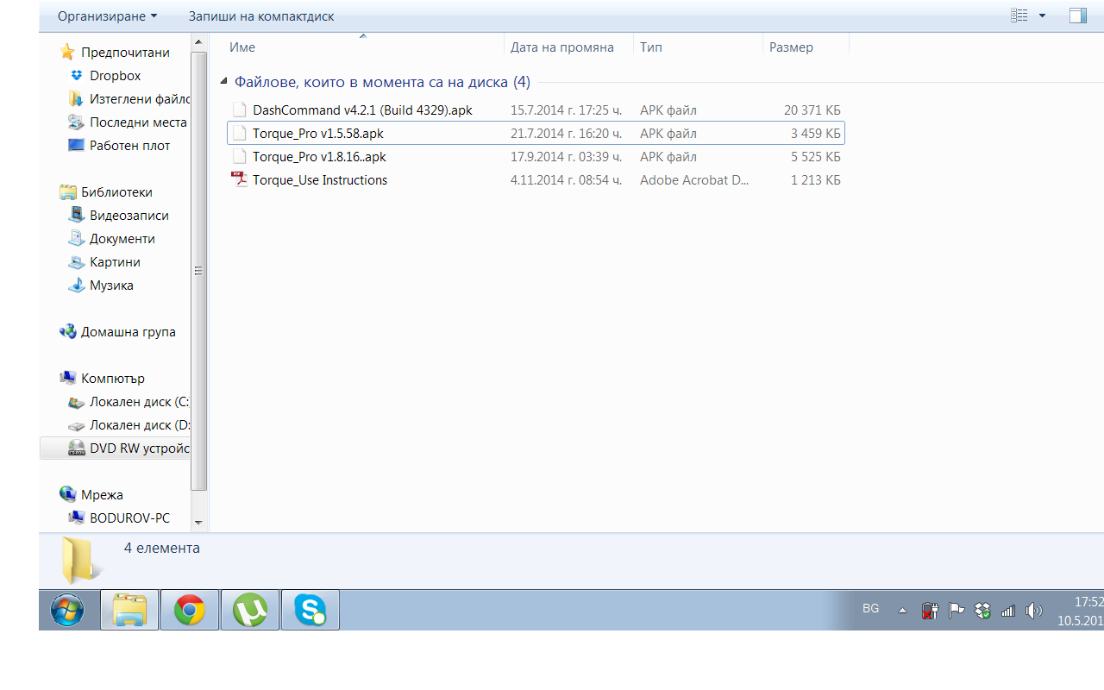Sort files by Дата на промяна column
This screenshot has height=690, width=1104.
click(561, 47)
